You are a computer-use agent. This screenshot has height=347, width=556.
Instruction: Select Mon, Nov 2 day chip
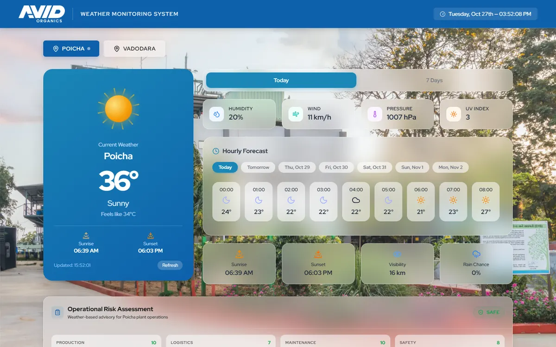click(450, 167)
